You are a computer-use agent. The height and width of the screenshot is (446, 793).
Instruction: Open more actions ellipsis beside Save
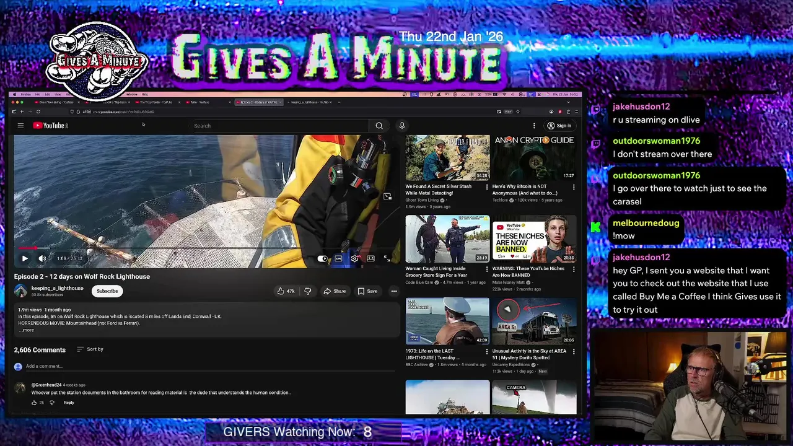coord(394,291)
